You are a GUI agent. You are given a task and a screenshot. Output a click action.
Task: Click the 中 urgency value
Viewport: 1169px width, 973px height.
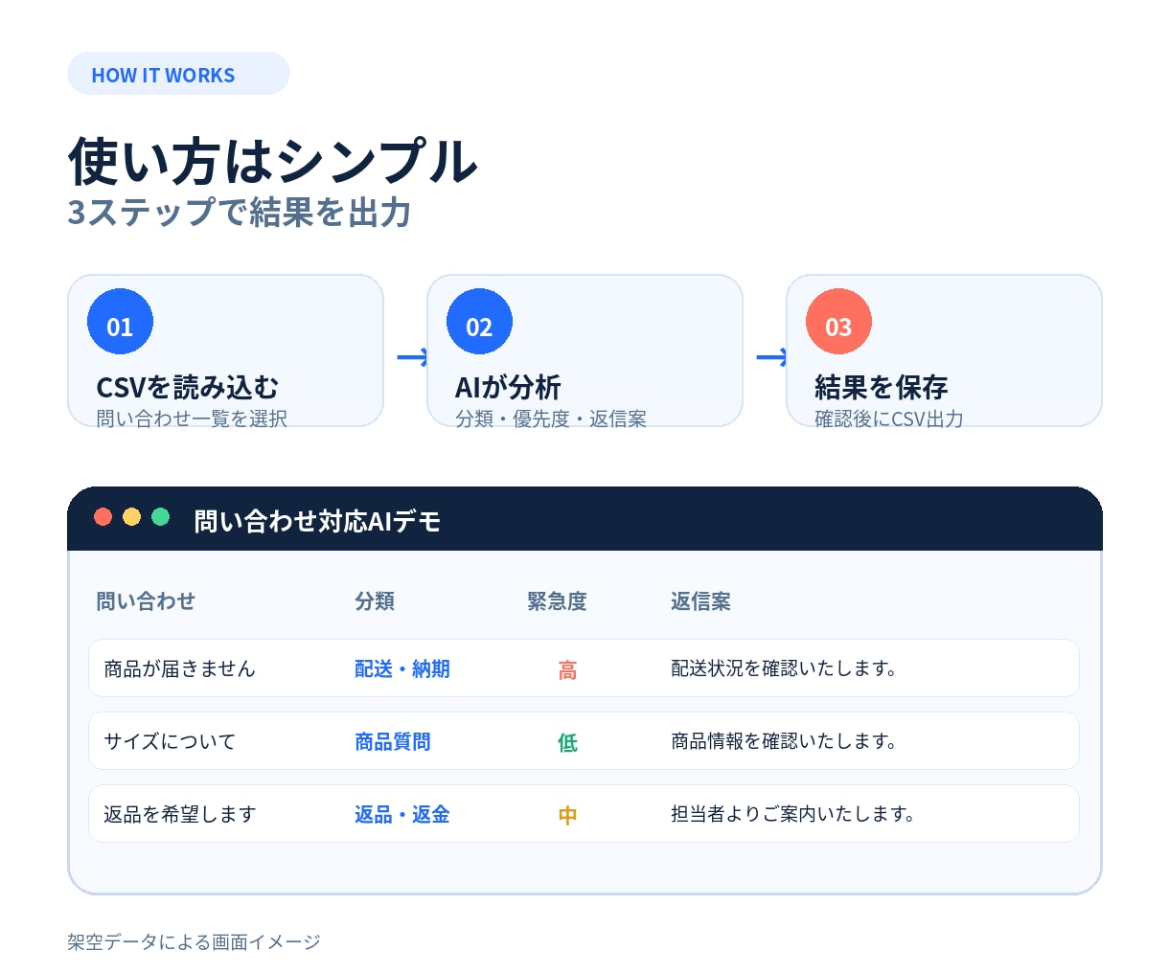[x=567, y=815]
